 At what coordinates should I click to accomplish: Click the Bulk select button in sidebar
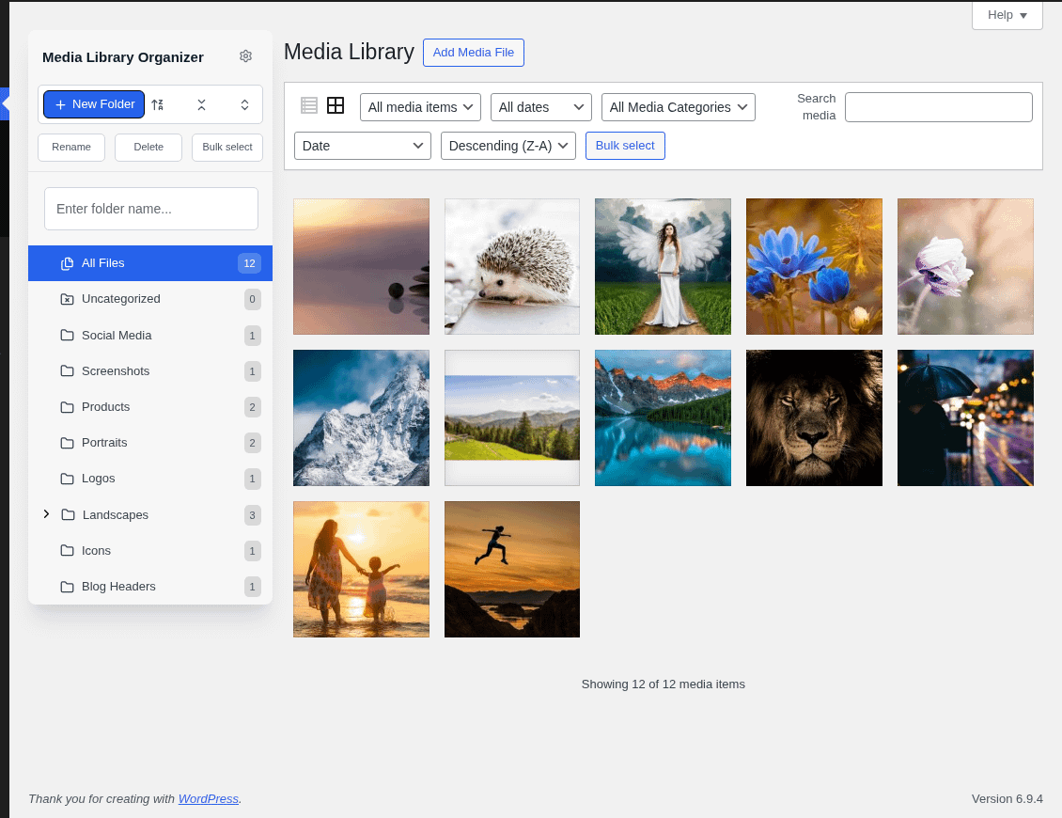pos(226,147)
